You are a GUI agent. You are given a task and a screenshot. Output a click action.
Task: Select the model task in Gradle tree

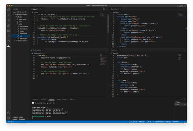point(22,31)
